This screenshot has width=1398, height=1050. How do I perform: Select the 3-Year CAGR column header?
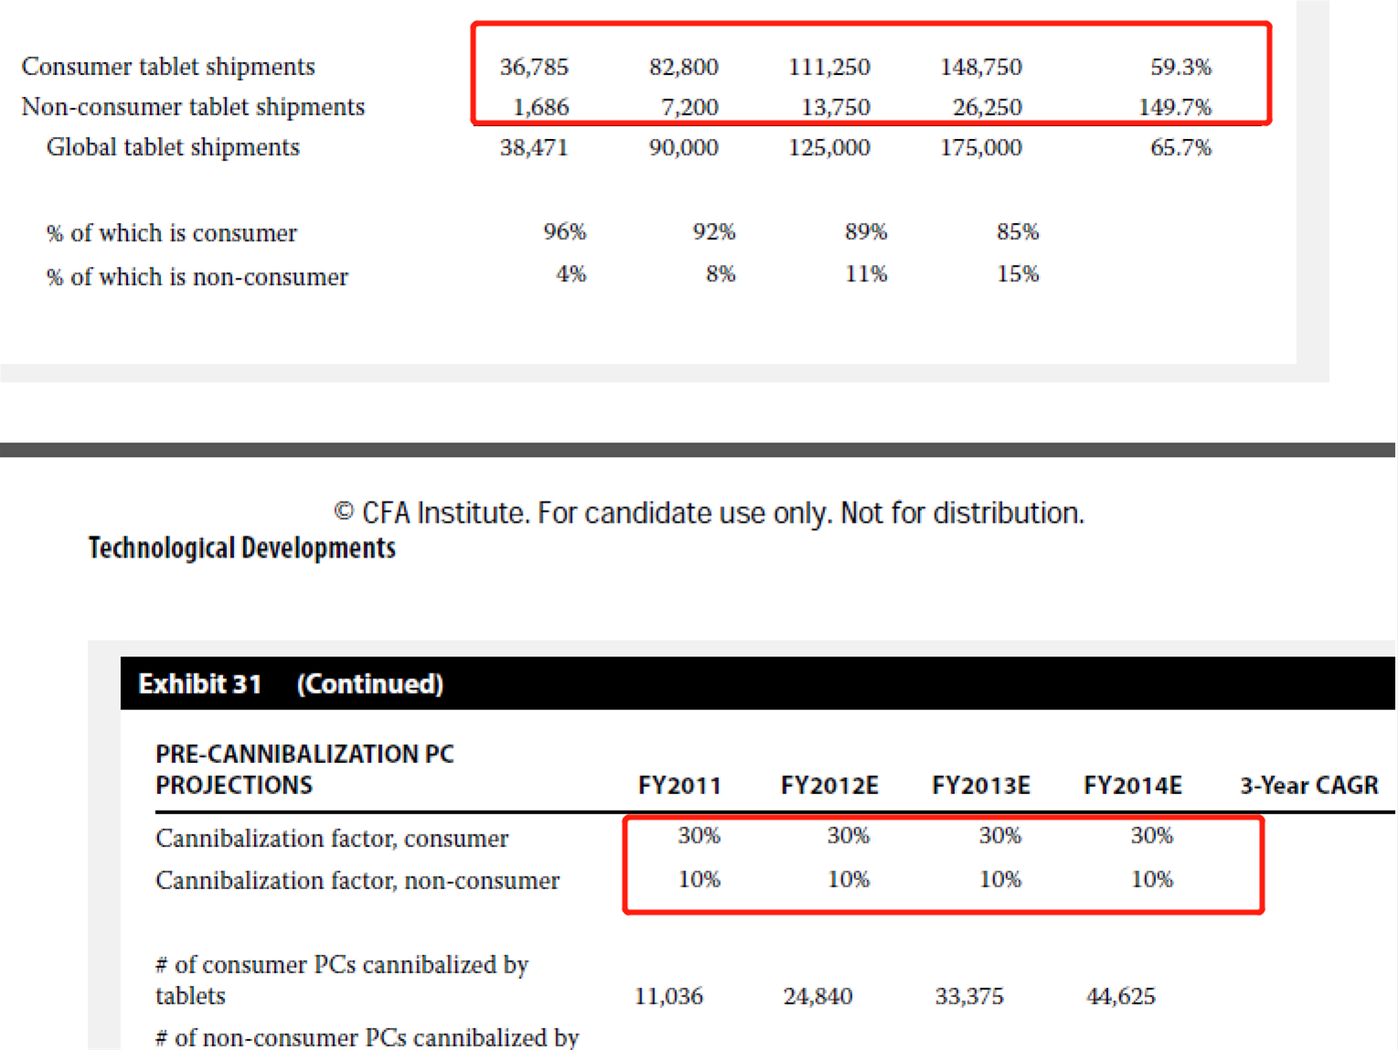pyautogui.click(x=1308, y=786)
